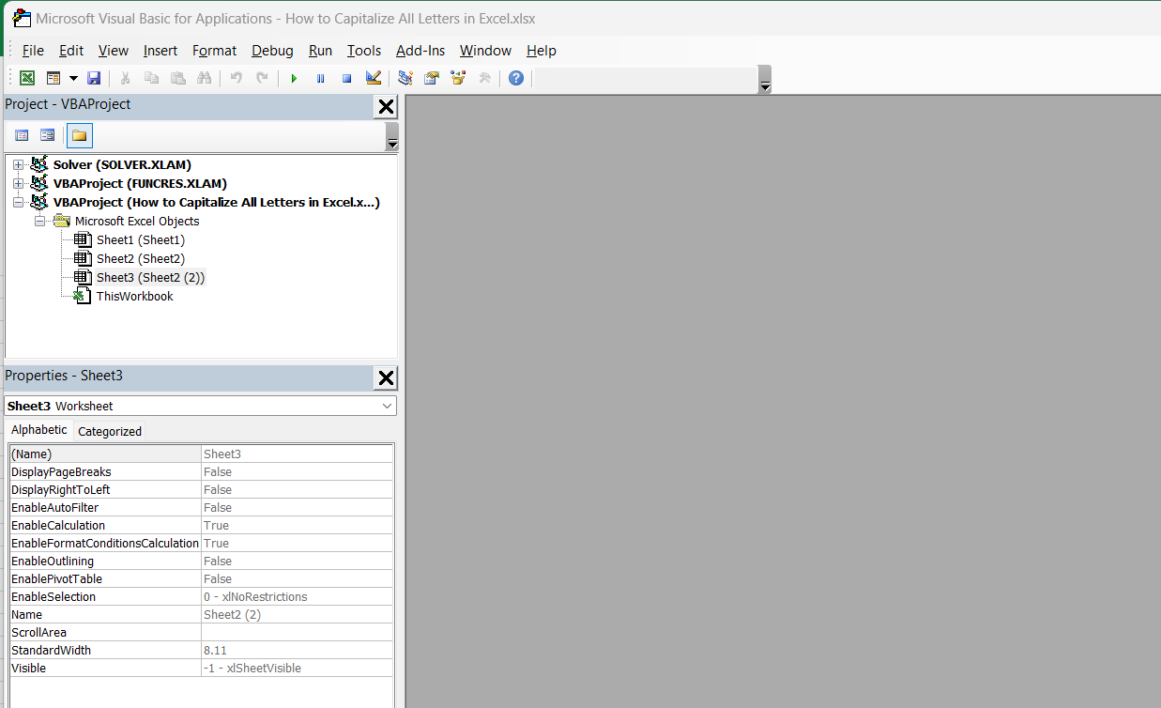This screenshot has height=708, width=1161.
Task: Click StandardWidth value 8.11
Action: 298,651
